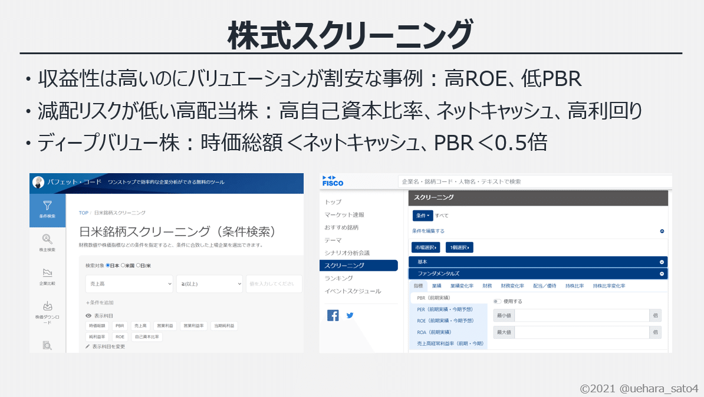Switch to the 持株比率変化率 tab

[609, 286]
